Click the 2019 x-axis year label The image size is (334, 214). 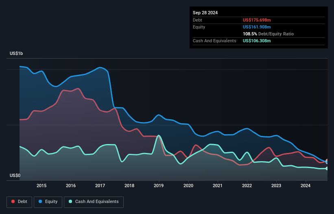pos(159,186)
